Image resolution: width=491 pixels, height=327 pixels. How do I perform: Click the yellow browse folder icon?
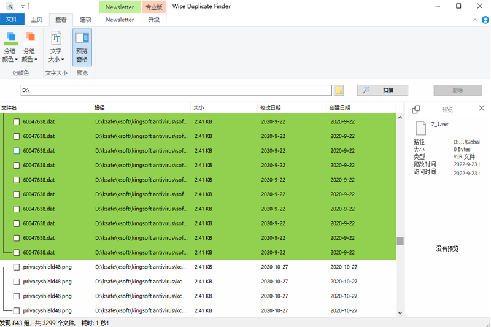point(339,90)
